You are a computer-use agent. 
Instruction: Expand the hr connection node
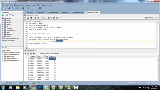3,26
